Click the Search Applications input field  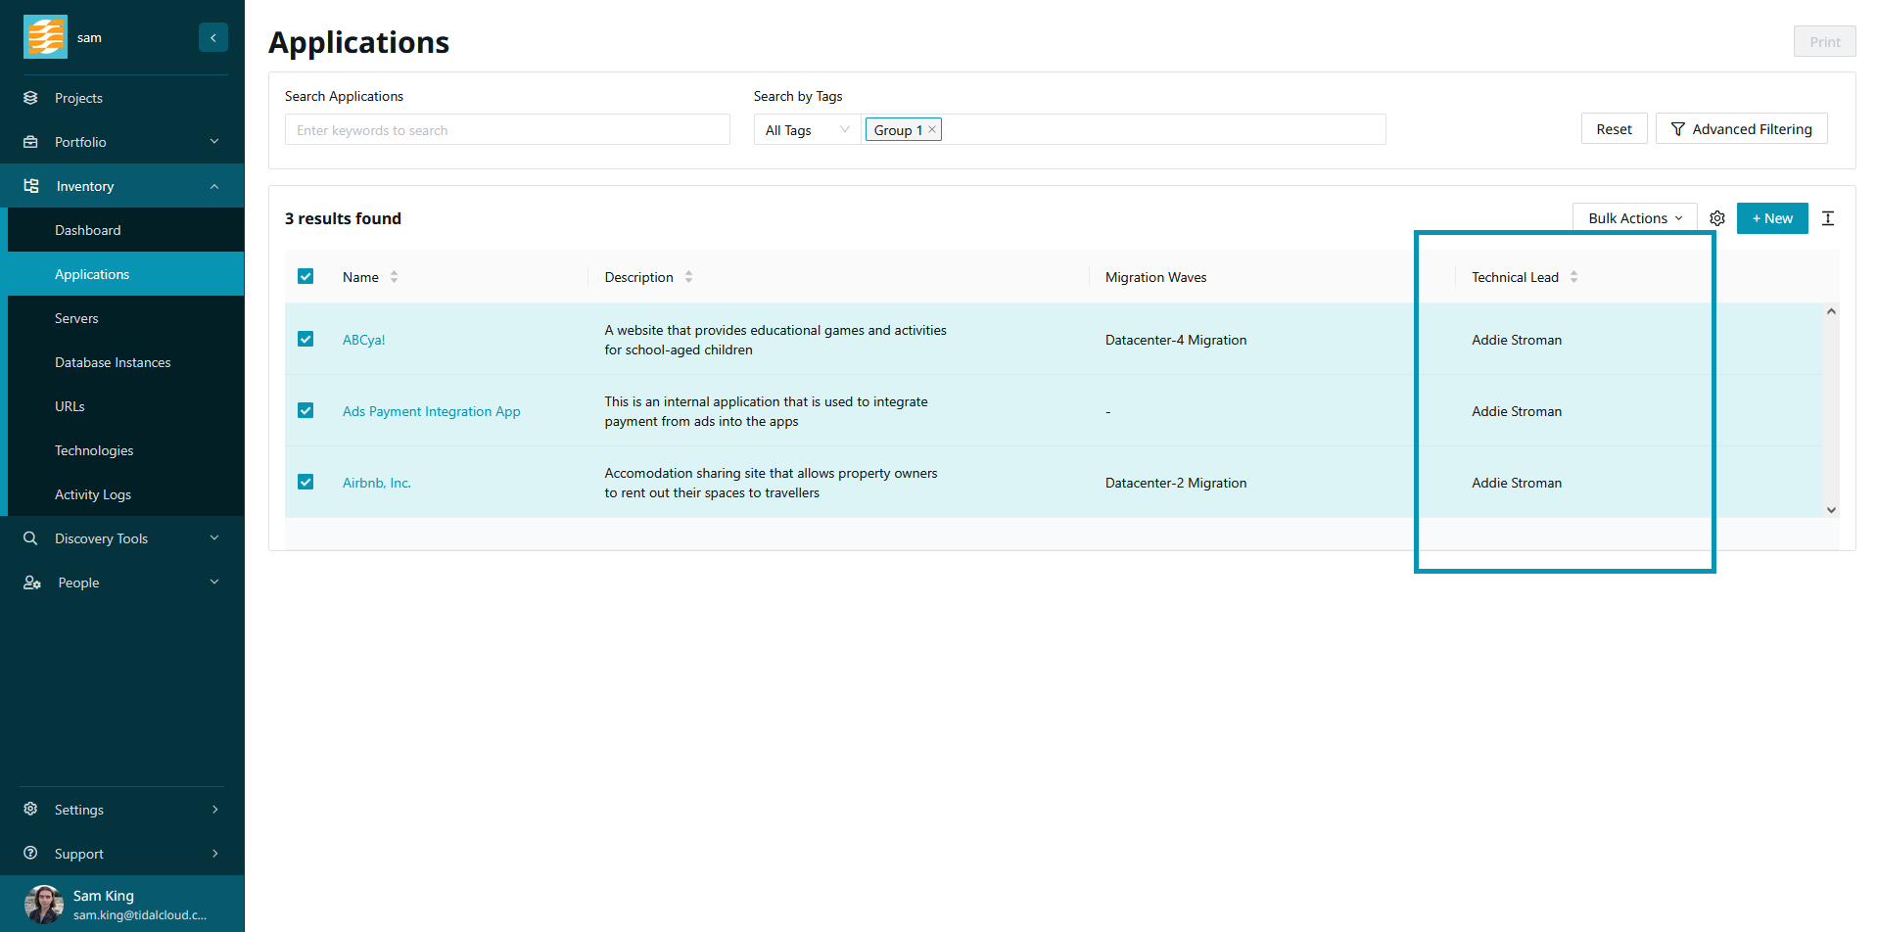507,130
